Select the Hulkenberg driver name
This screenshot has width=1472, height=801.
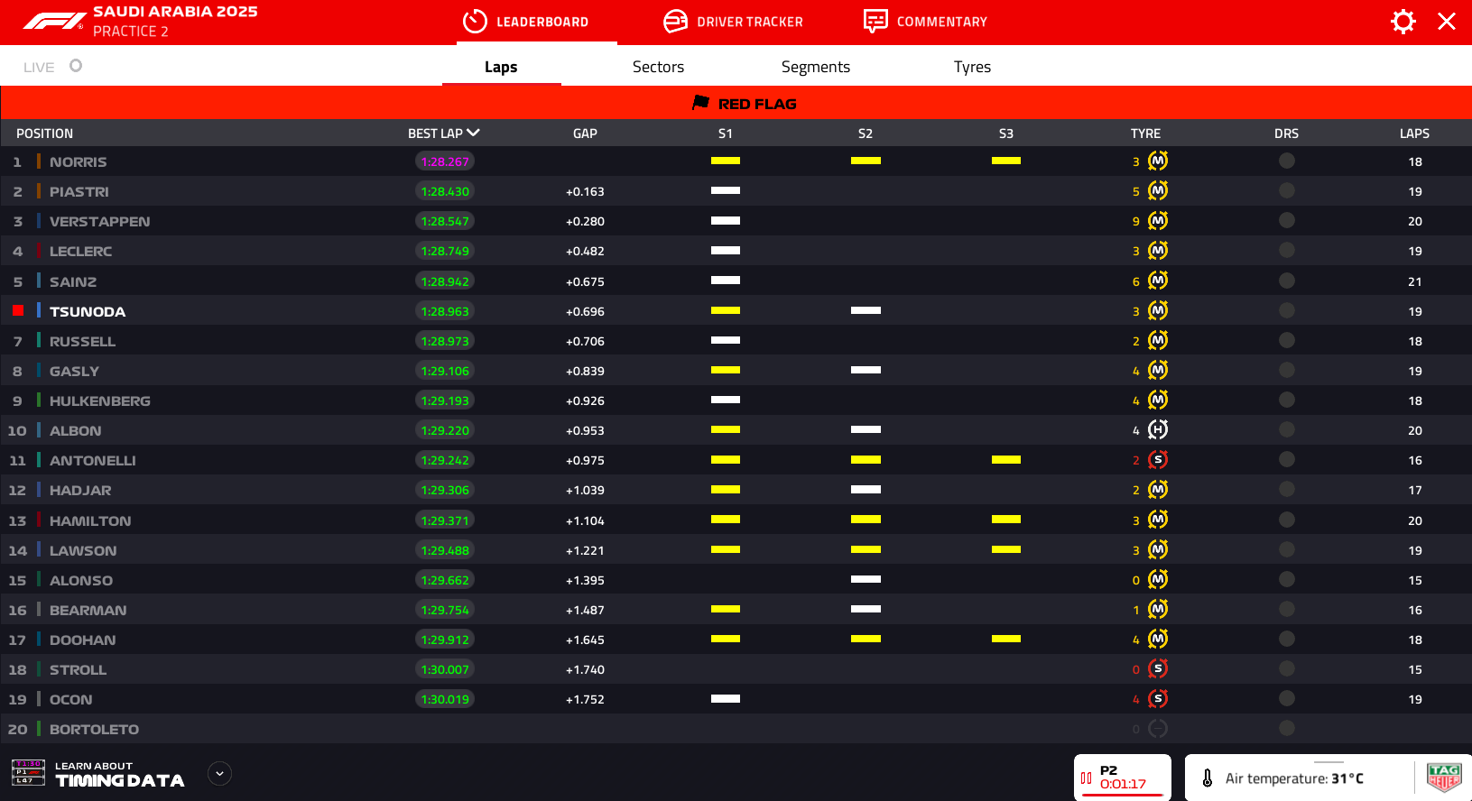(100, 400)
